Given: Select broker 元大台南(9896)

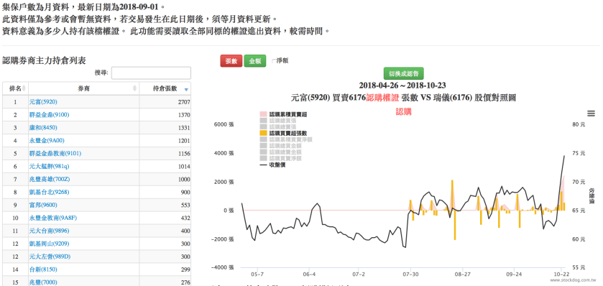Looking at the screenshot, I should [x=49, y=231].
